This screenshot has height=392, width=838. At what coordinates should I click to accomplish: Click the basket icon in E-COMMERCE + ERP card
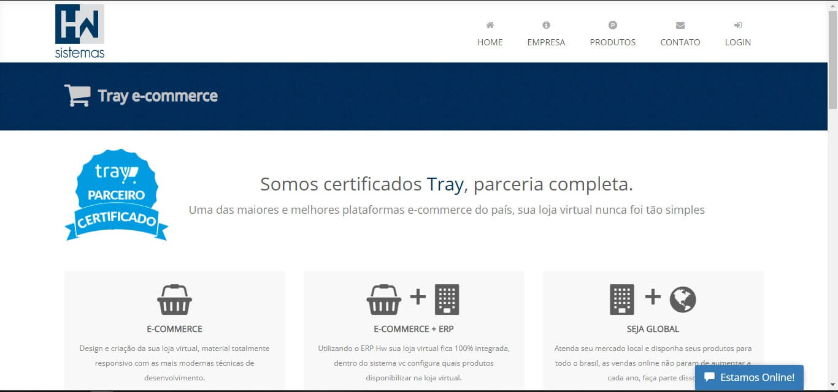(384, 300)
